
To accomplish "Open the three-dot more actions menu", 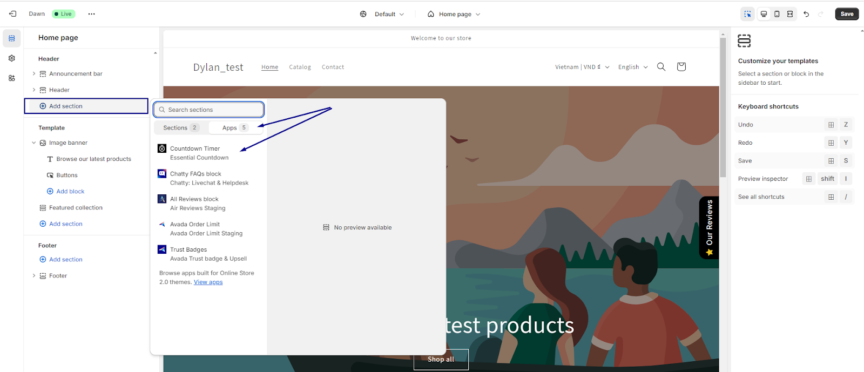I will tap(92, 14).
